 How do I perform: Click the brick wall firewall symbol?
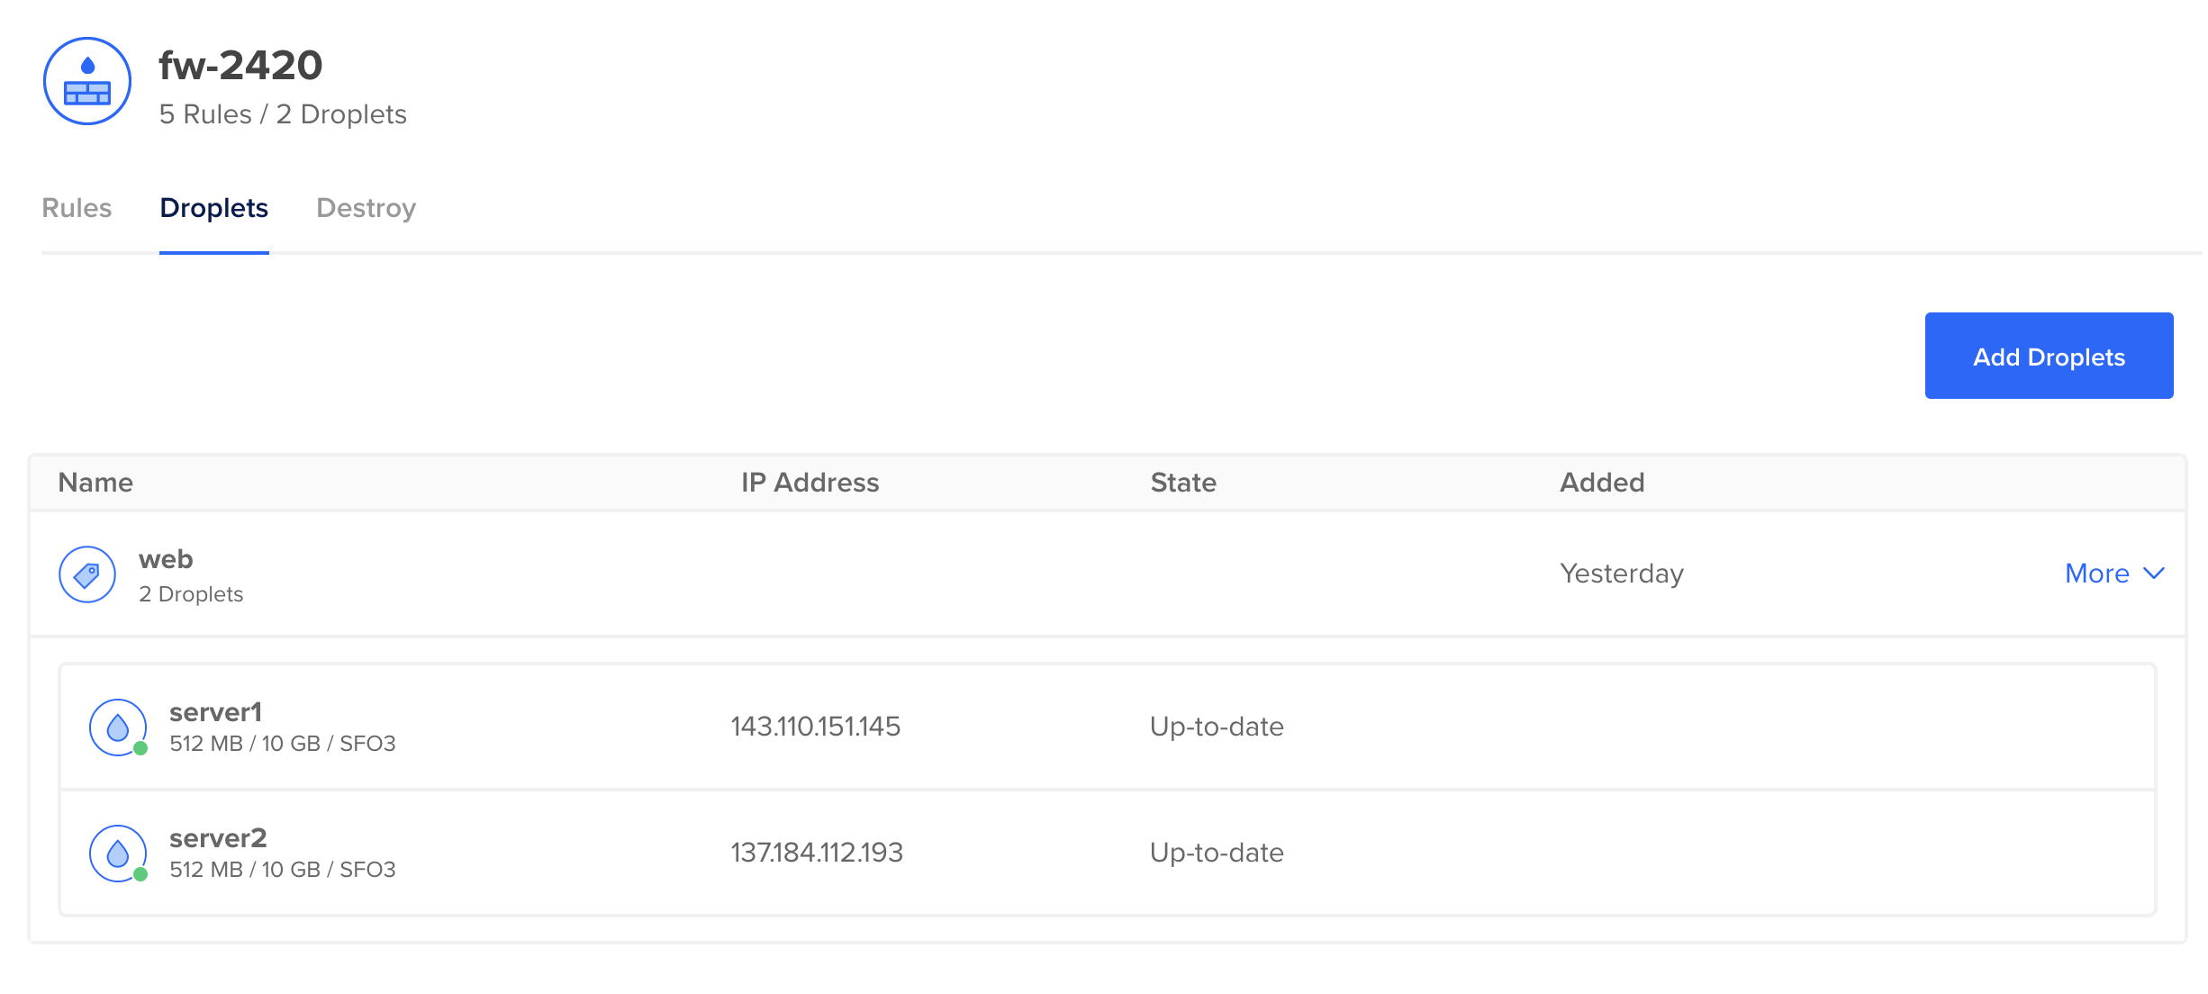pos(86,94)
